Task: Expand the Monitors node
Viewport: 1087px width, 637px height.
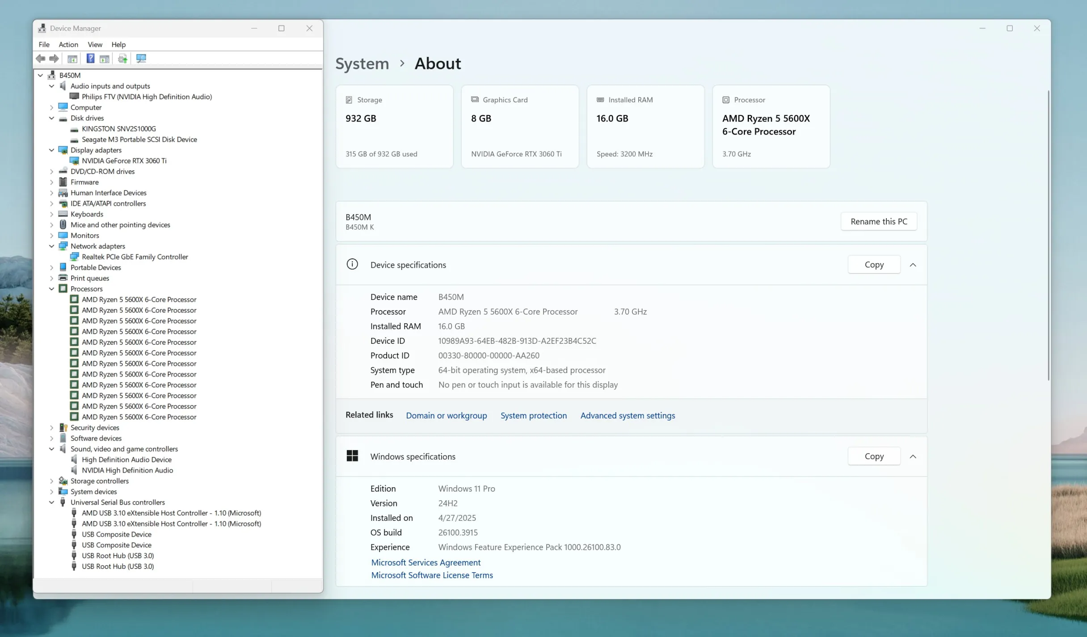Action: (51, 236)
